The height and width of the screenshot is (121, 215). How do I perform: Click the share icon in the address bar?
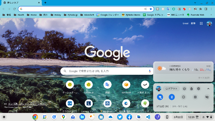point(145,9)
